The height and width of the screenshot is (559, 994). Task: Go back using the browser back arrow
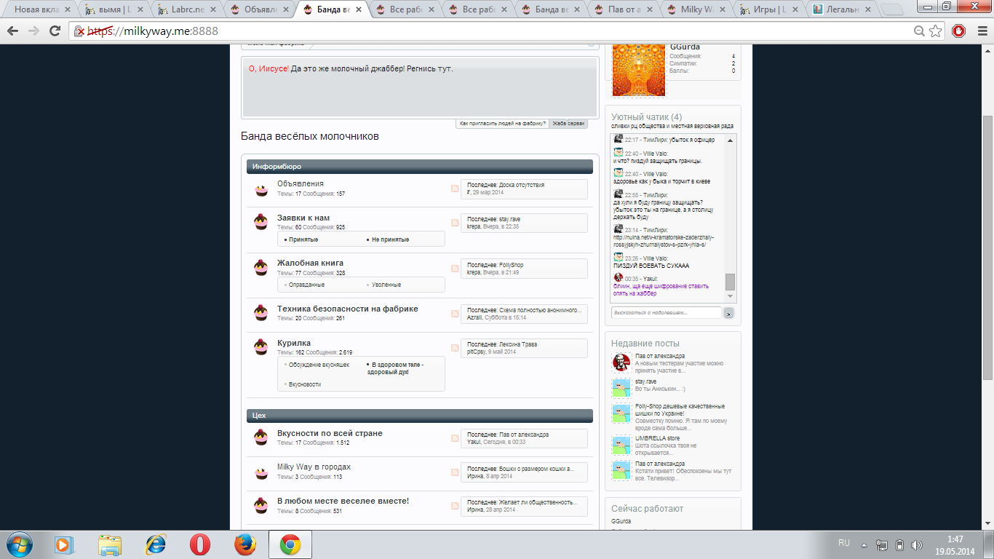point(14,31)
